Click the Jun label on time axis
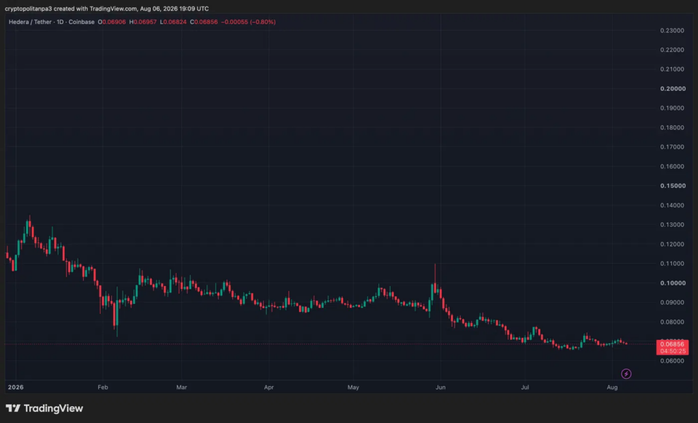Screen dimensions: 698x423 (441, 387)
